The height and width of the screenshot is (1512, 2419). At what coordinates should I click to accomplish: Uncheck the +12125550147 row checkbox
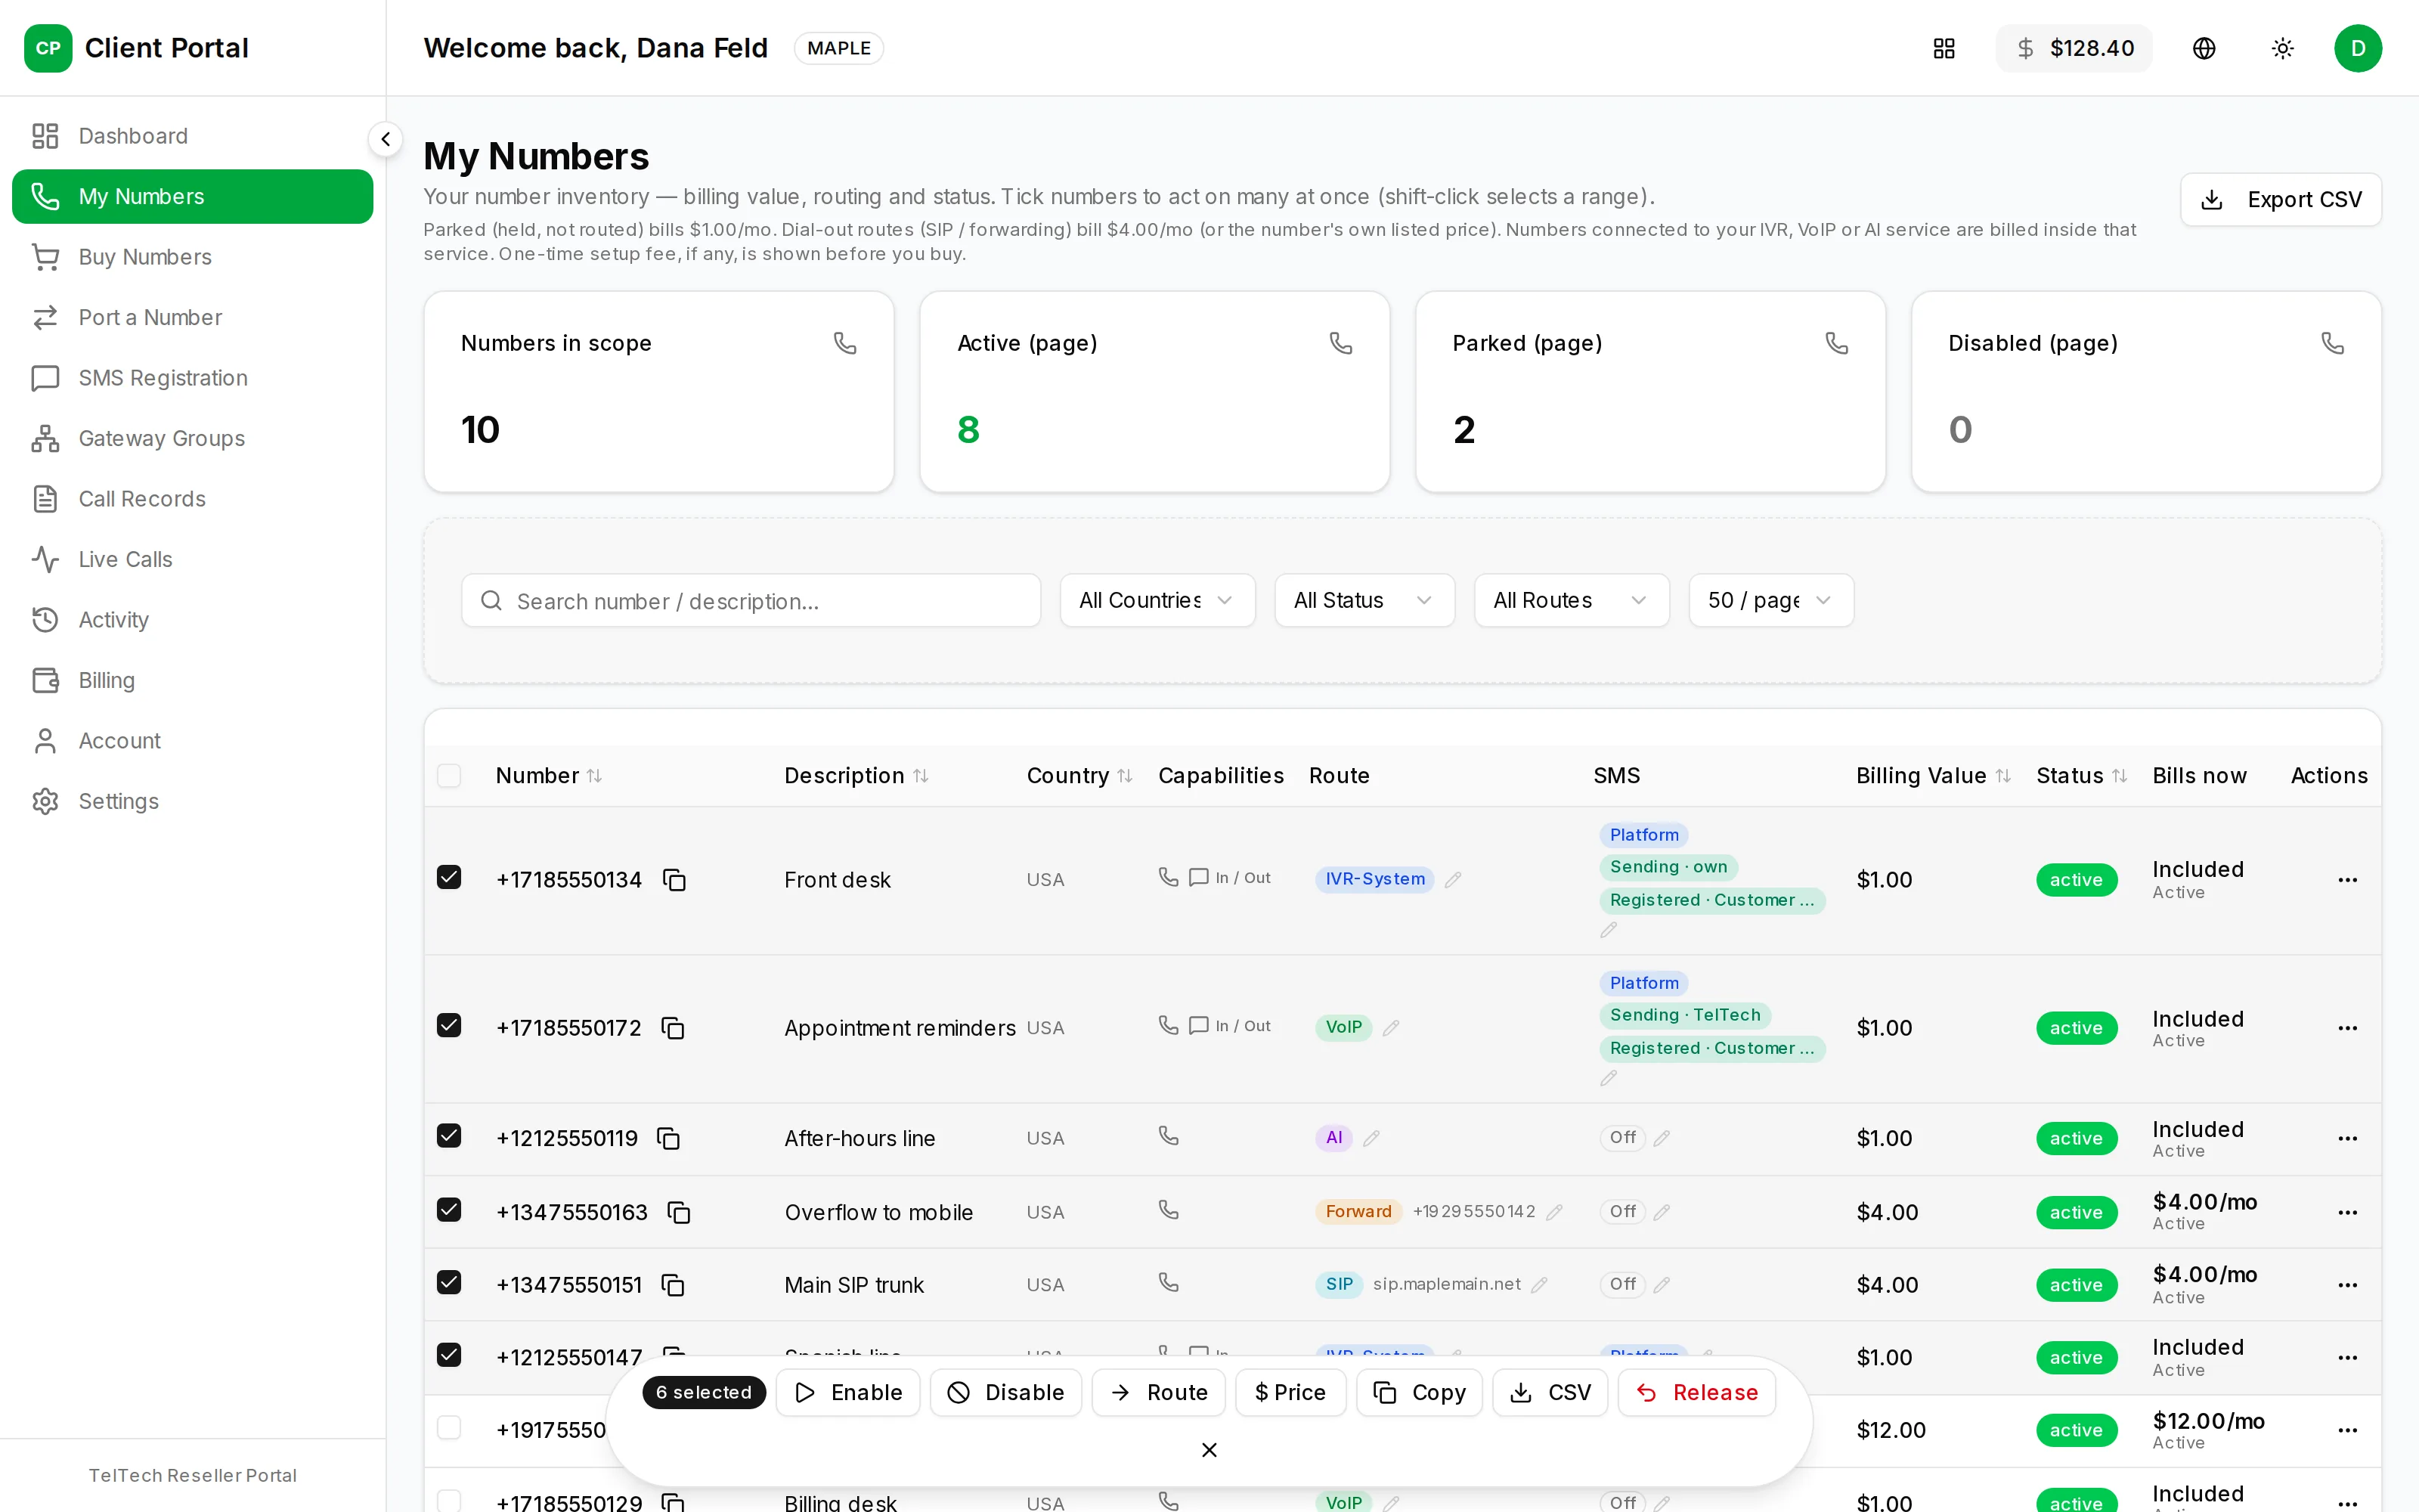pyautogui.click(x=449, y=1355)
